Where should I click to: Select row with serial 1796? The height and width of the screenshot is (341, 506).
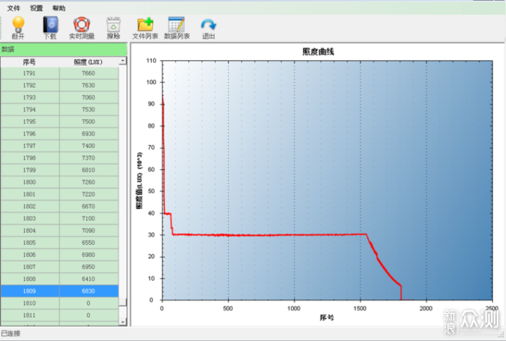coord(59,134)
